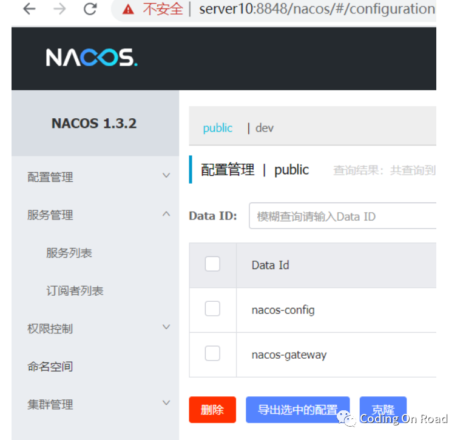Tick the select-all checkbox in table header
Viewport: 463px width, 440px height.
click(212, 264)
